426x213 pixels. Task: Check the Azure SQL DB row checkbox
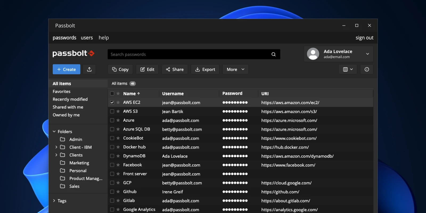(x=112, y=129)
